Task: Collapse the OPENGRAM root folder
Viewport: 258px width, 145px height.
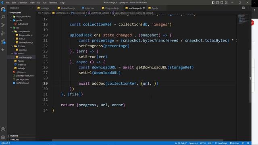Action: point(15,12)
